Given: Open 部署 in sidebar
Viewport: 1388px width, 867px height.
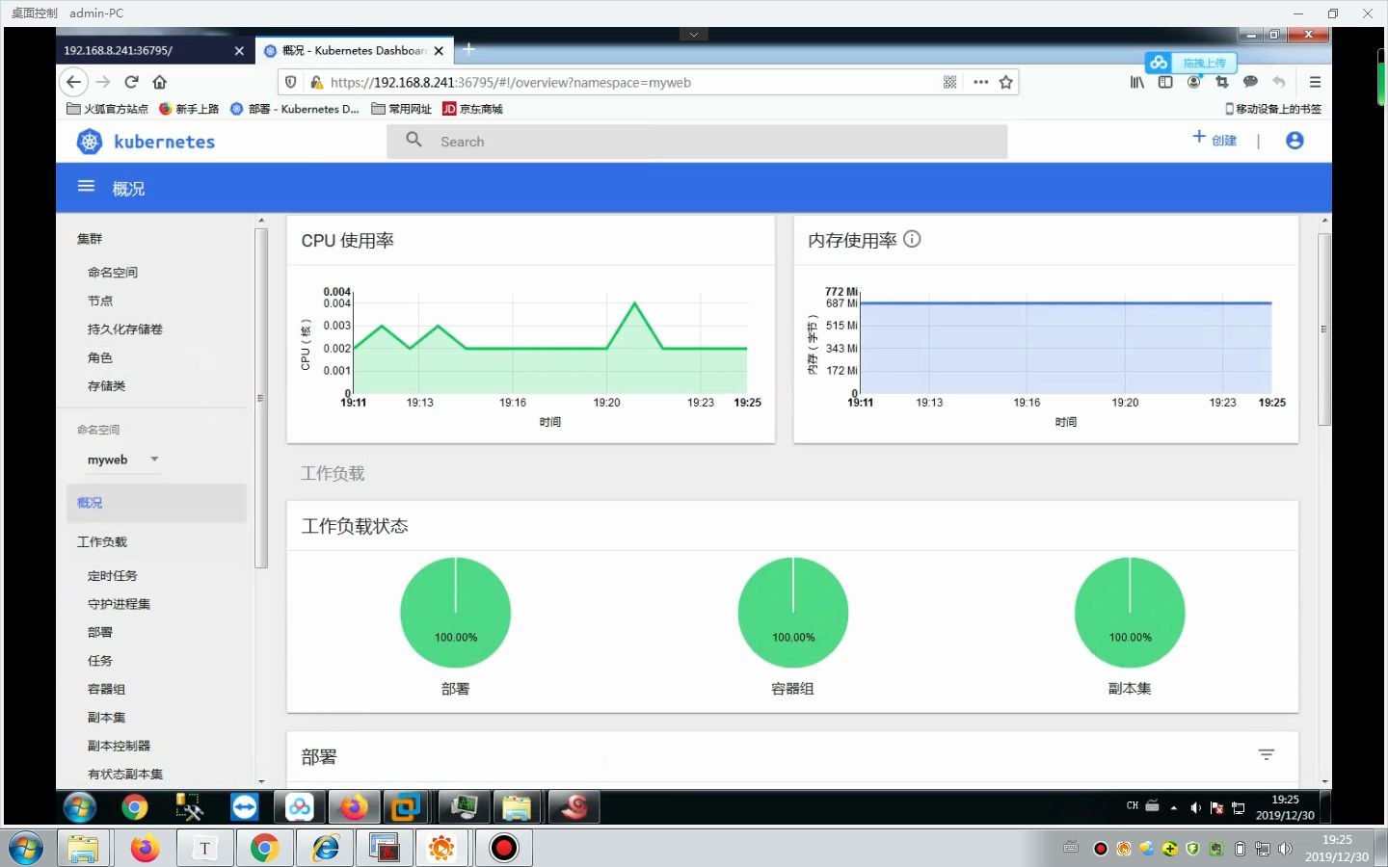Looking at the screenshot, I should pos(100,632).
